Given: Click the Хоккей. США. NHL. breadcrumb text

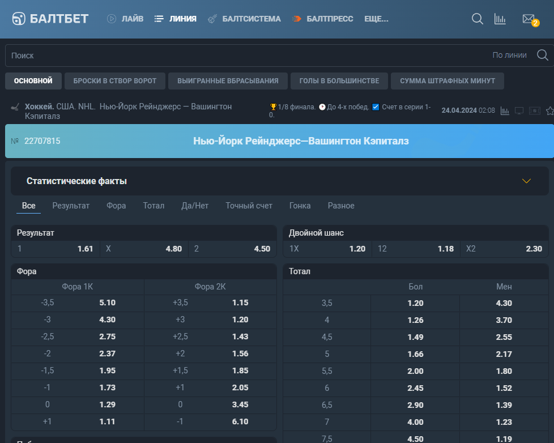Looking at the screenshot, I should [x=60, y=107].
